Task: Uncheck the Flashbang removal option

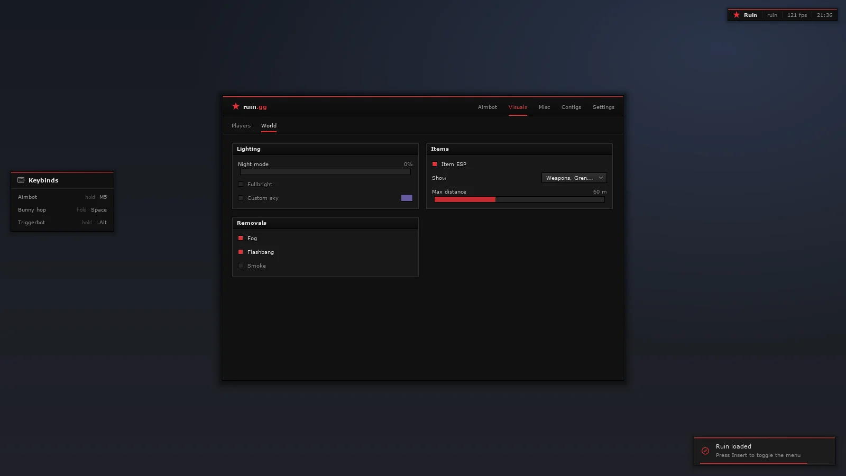Action: pyautogui.click(x=241, y=252)
